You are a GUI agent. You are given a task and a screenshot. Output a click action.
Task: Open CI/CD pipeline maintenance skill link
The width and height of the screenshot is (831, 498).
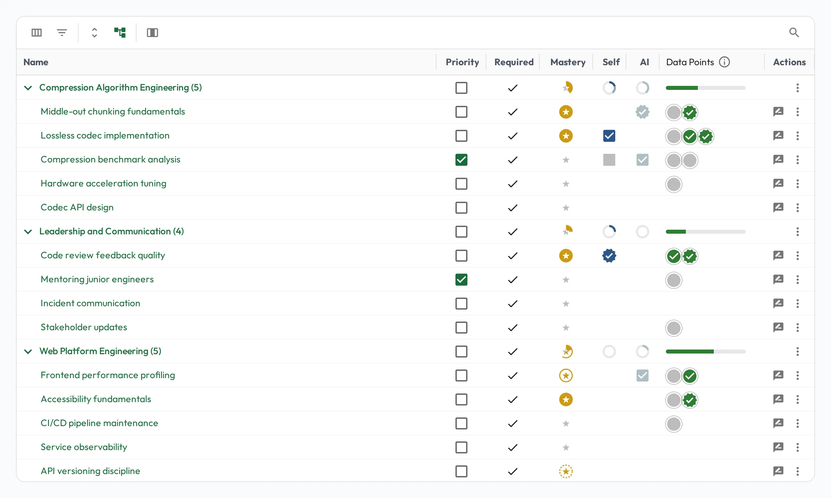pyautogui.click(x=99, y=423)
